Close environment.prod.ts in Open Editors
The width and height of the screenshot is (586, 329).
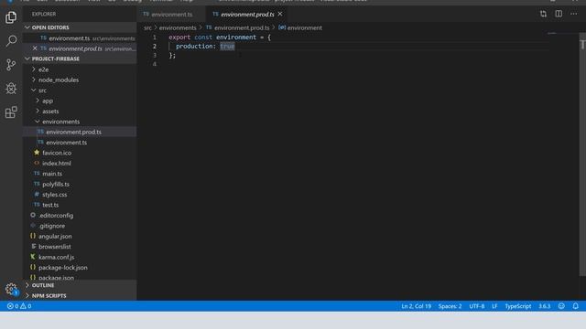(35, 48)
